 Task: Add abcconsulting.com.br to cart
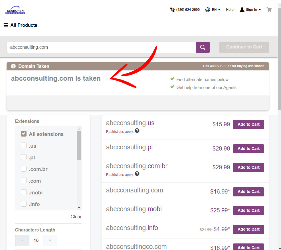(x=248, y=167)
